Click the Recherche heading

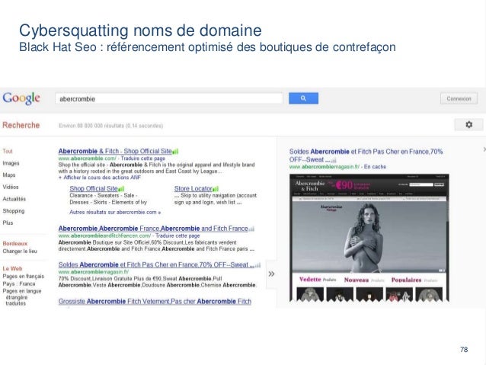pyautogui.click(x=21, y=125)
